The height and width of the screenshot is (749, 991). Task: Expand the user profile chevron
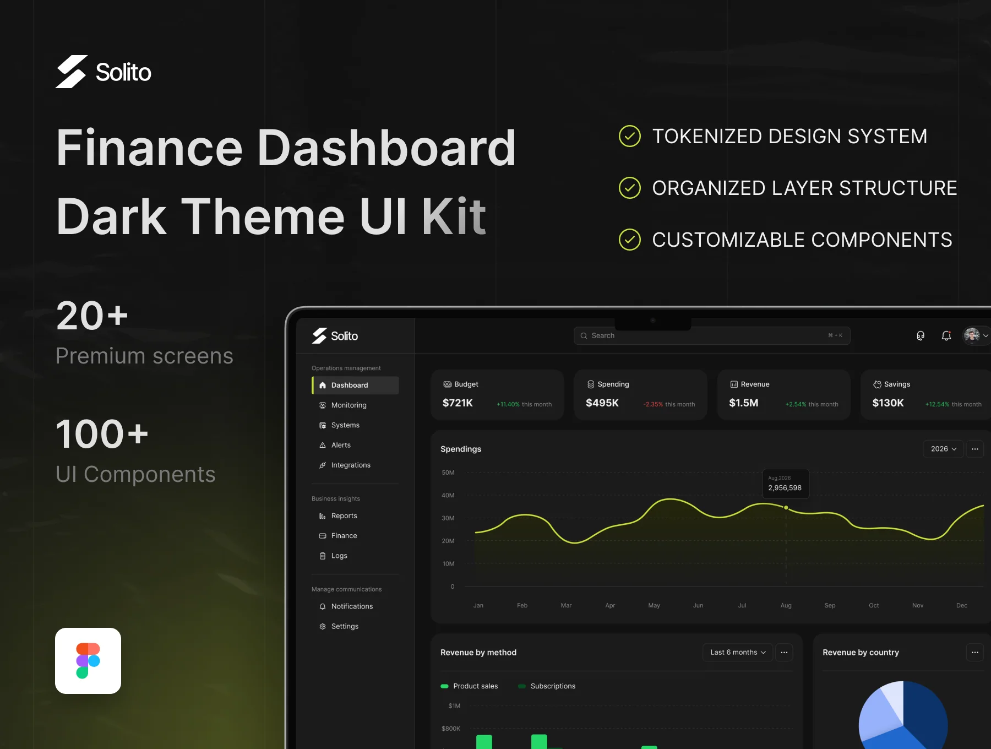click(x=986, y=335)
